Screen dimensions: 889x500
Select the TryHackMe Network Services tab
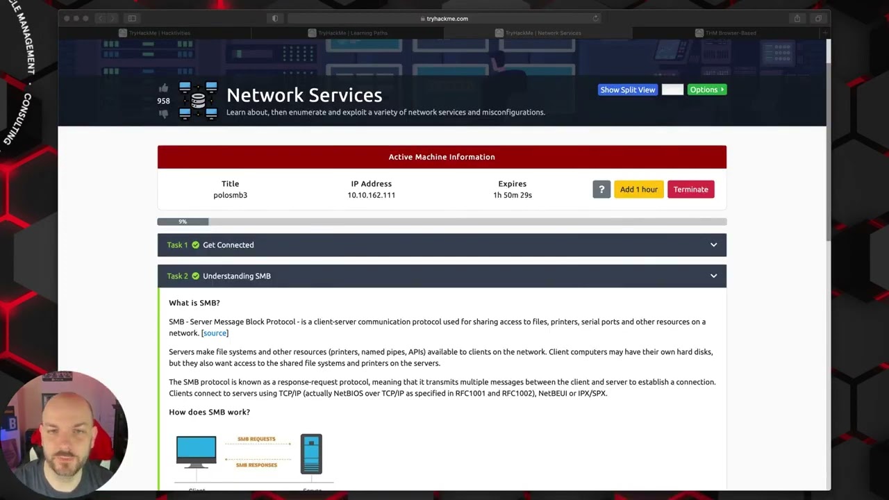(539, 33)
